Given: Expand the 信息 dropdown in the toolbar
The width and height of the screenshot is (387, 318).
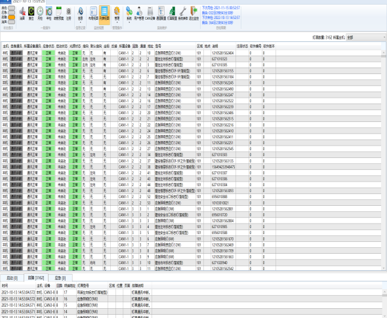Looking at the screenshot, I should coord(81,15).
